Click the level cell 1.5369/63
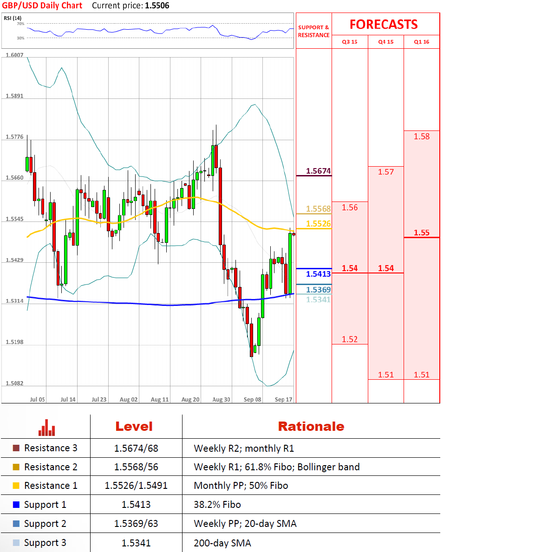The height and width of the screenshot is (552, 535). [x=136, y=524]
